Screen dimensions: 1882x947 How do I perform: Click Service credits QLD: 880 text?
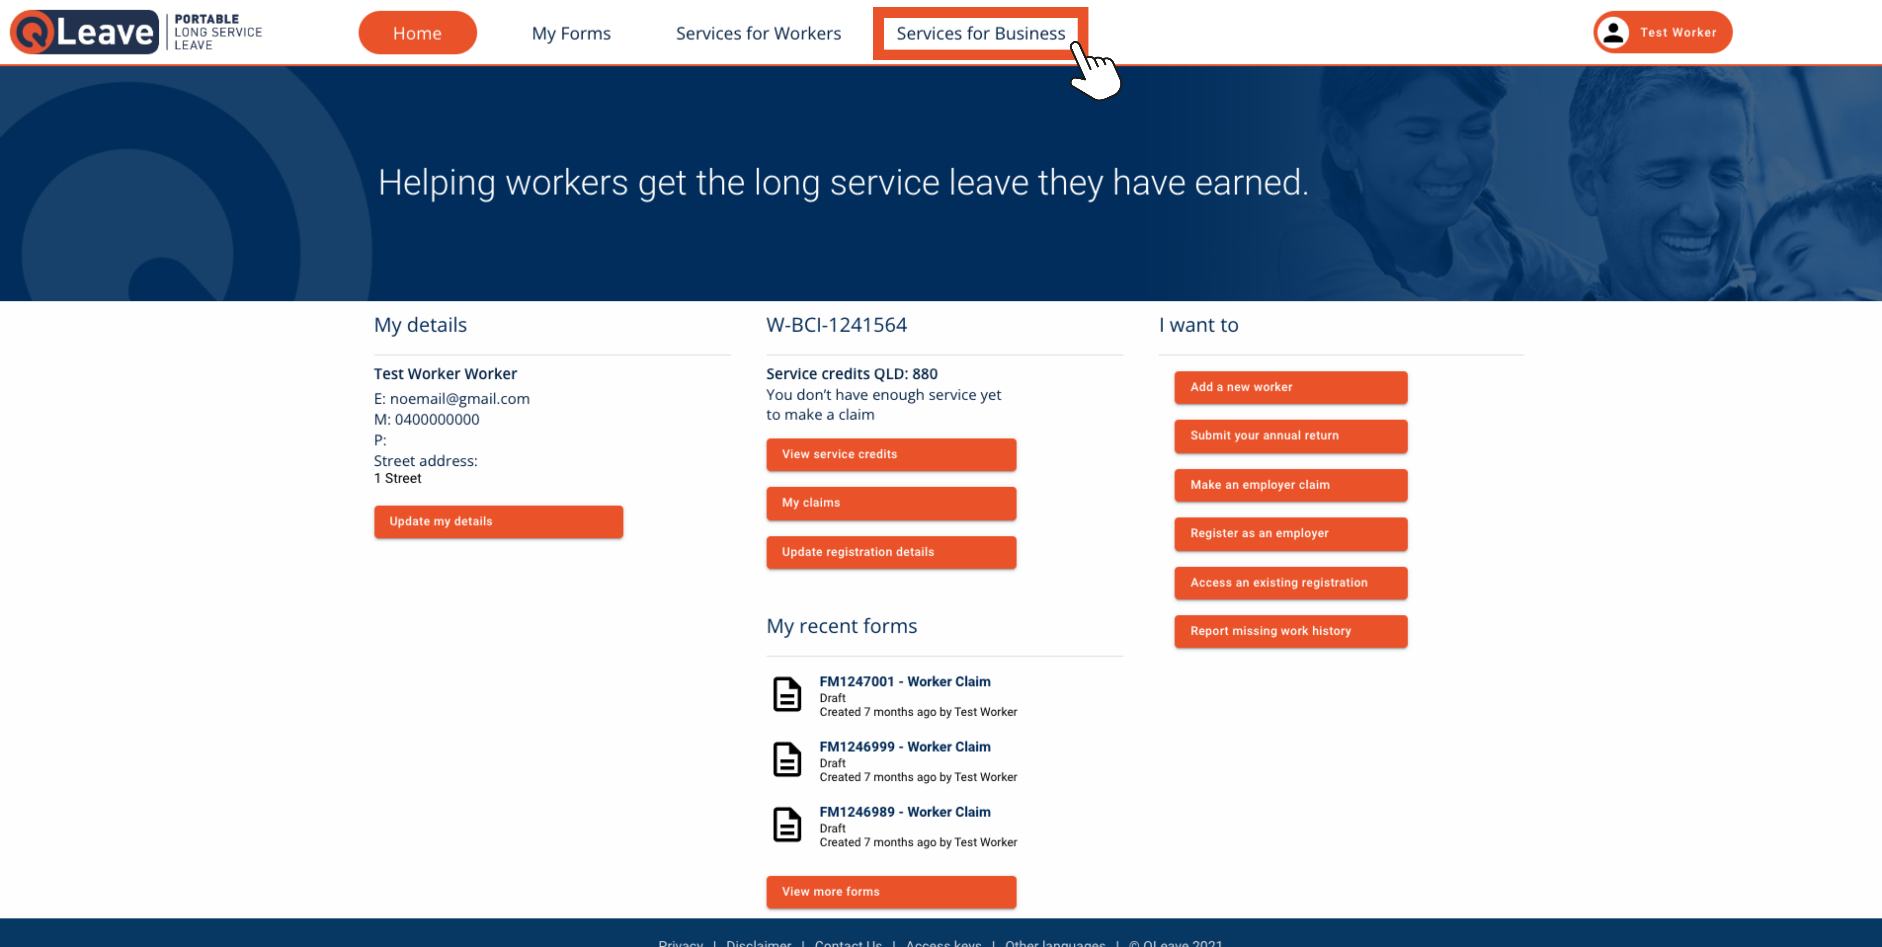click(852, 374)
